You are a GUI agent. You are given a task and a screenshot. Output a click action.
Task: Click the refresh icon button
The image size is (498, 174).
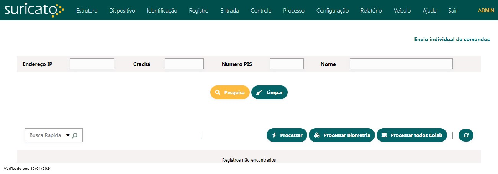(466, 135)
